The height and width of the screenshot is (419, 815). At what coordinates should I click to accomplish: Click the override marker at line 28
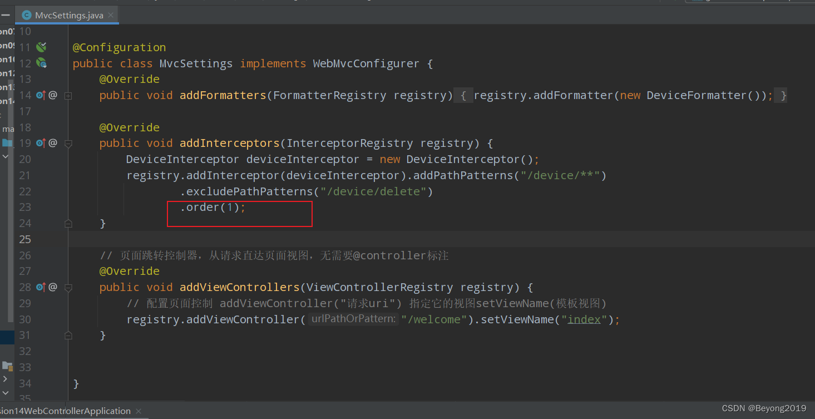coord(41,287)
